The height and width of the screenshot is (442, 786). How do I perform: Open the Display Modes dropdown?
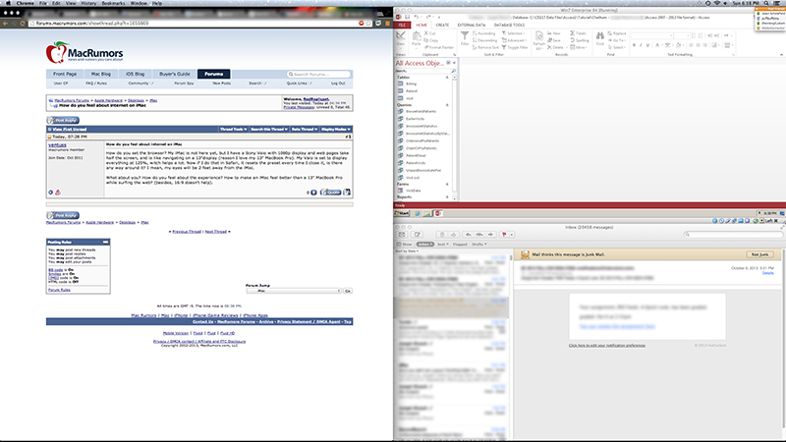(336, 130)
